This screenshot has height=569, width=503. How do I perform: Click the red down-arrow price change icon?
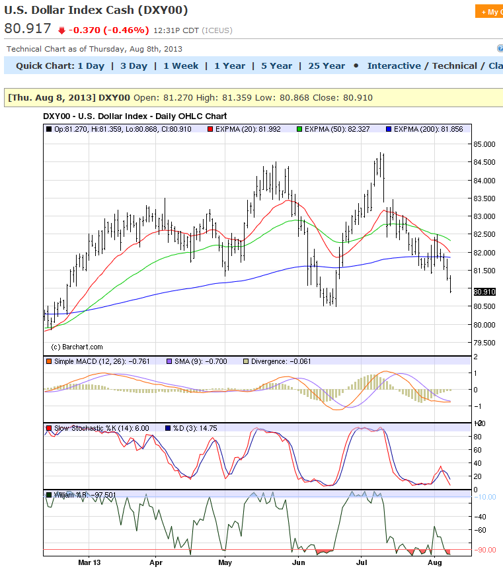click(x=61, y=30)
